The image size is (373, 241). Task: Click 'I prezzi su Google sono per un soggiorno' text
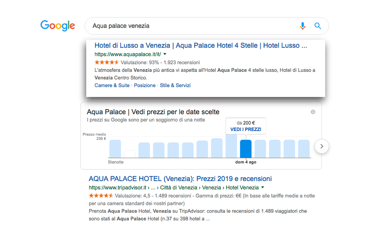146,120
